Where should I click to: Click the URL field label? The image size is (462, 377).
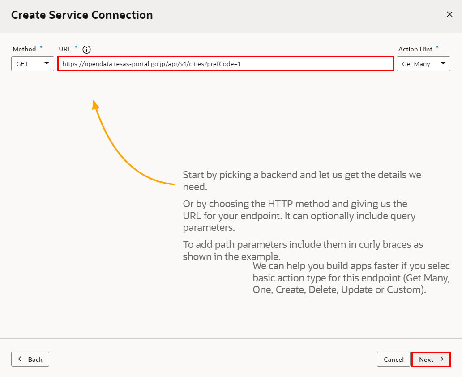[x=65, y=49]
